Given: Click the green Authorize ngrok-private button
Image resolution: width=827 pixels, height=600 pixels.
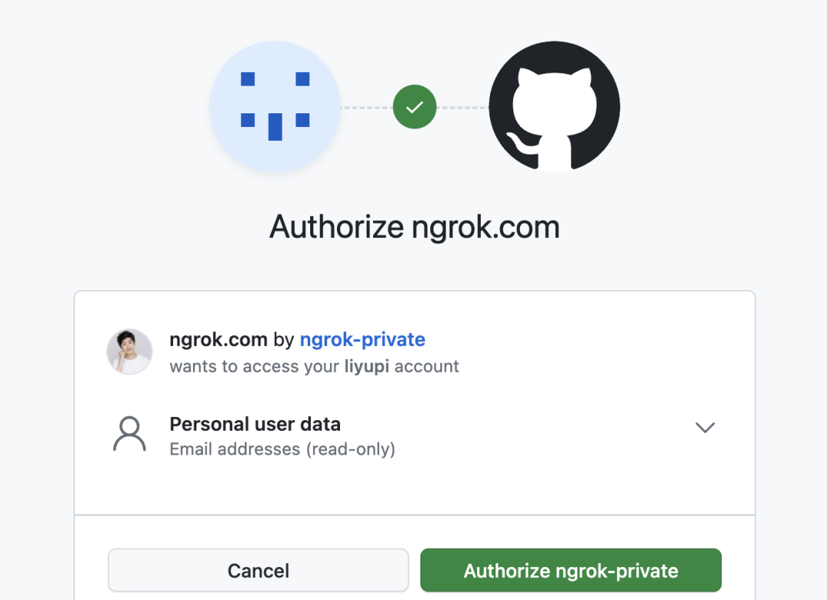Looking at the screenshot, I should pos(570,570).
